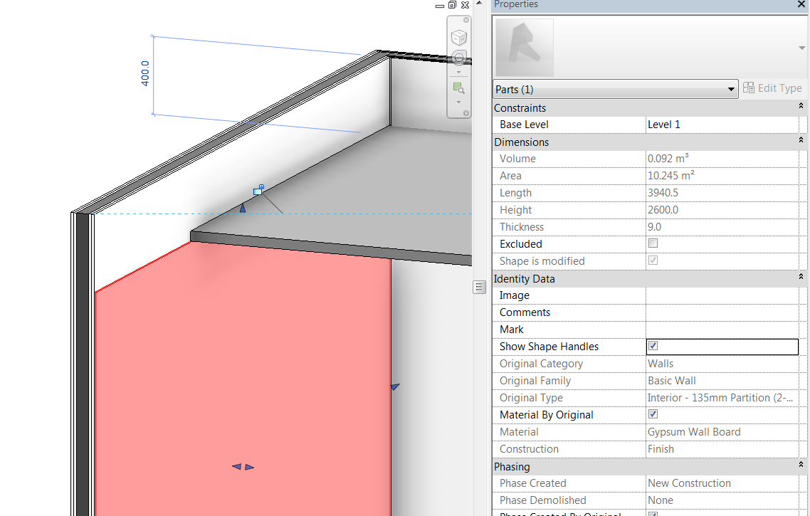Activate the Zoom Region tool

(x=458, y=88)
